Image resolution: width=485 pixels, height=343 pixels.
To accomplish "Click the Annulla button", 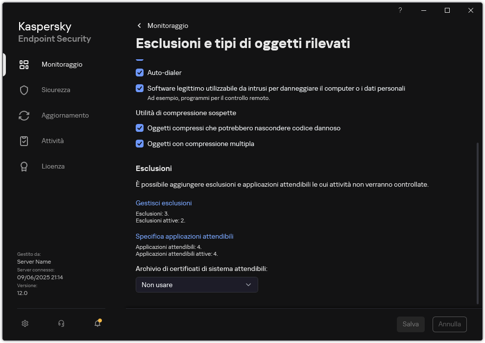I will point(449,324).
